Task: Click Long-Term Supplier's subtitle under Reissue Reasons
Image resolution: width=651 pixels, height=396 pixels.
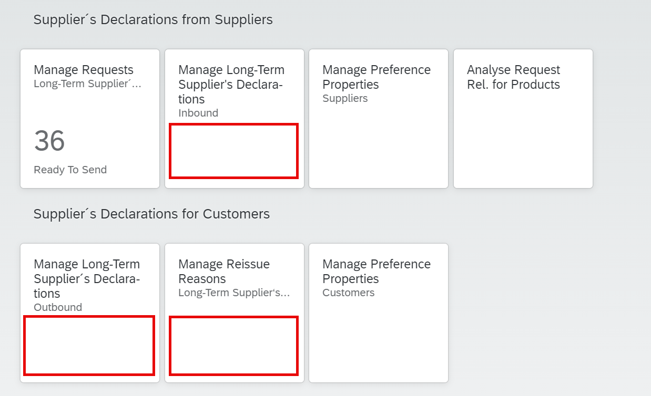Action: click(234, 293)
